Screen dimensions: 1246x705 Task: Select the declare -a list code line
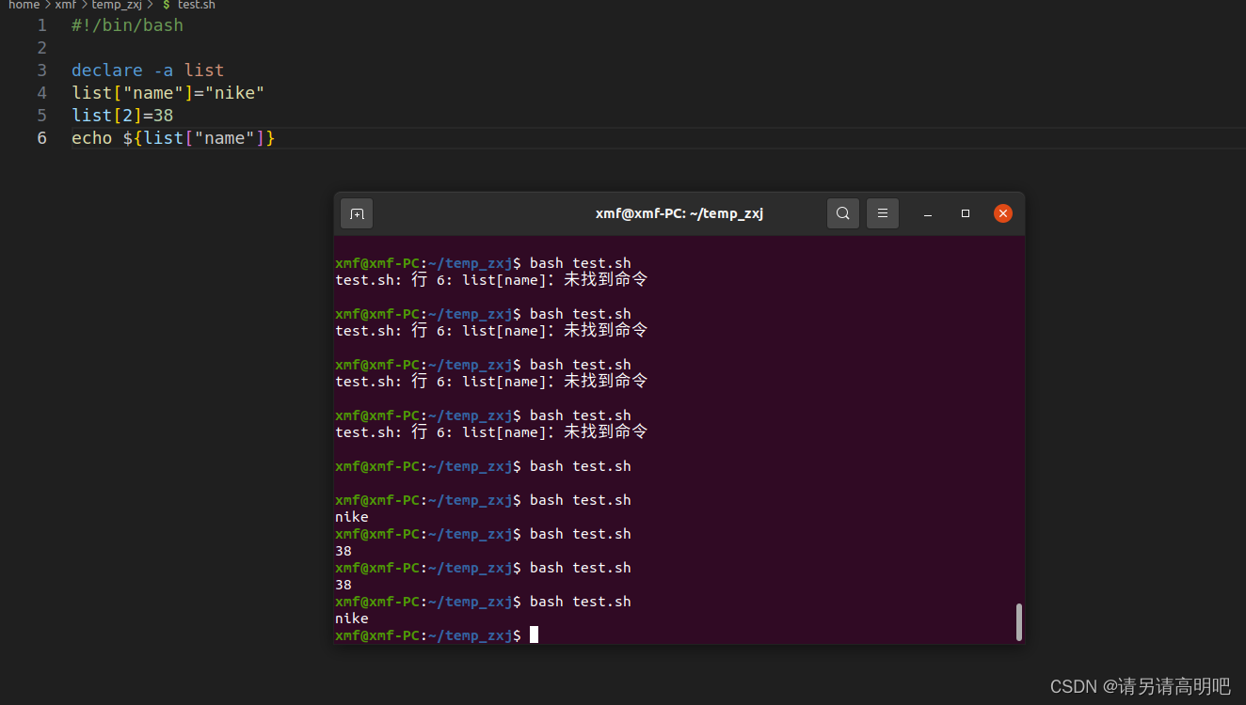147,70
